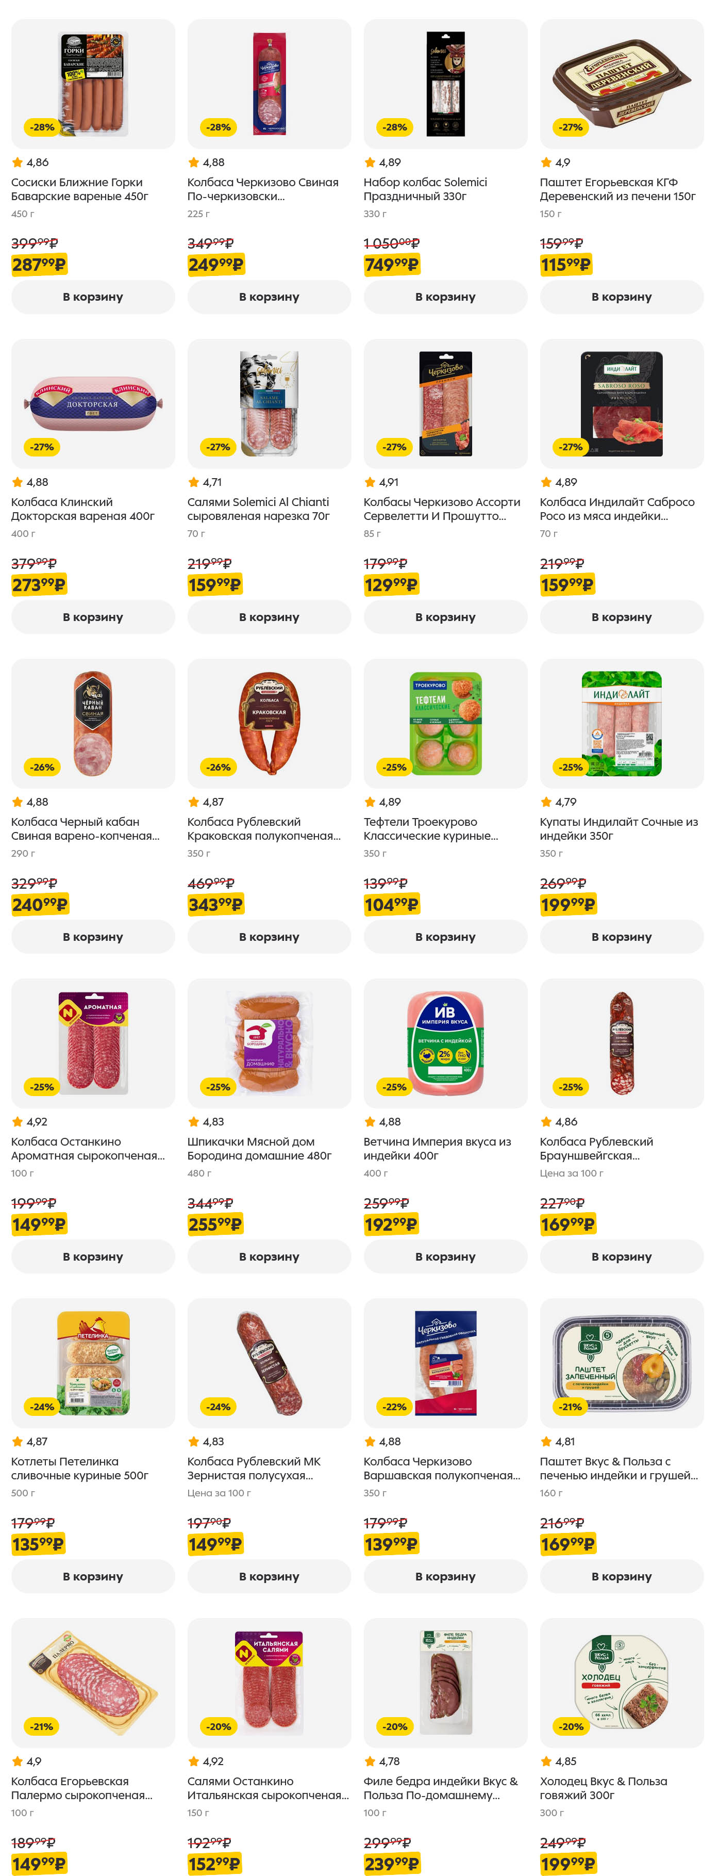The height and width of the screenshot is (1876, 719).
Task: Click the -27% badge on Салями Solemici Al Chianti
Action: point(219,447)
